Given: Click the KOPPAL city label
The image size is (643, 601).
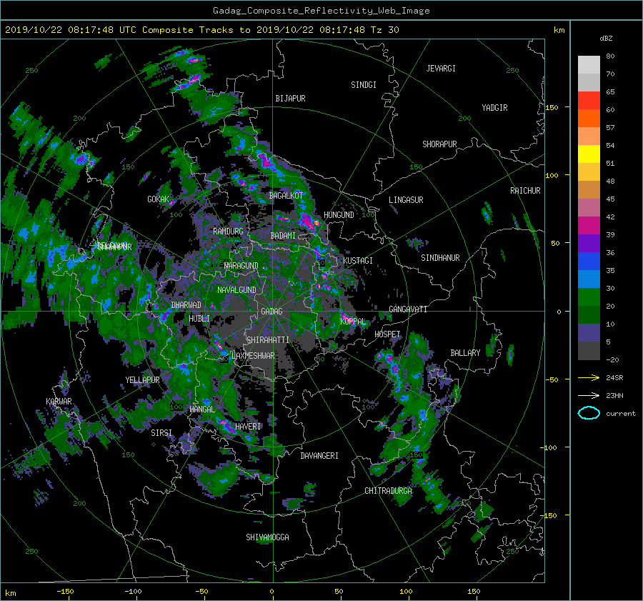Looking at the screenshot, I should tap(353, 322).
